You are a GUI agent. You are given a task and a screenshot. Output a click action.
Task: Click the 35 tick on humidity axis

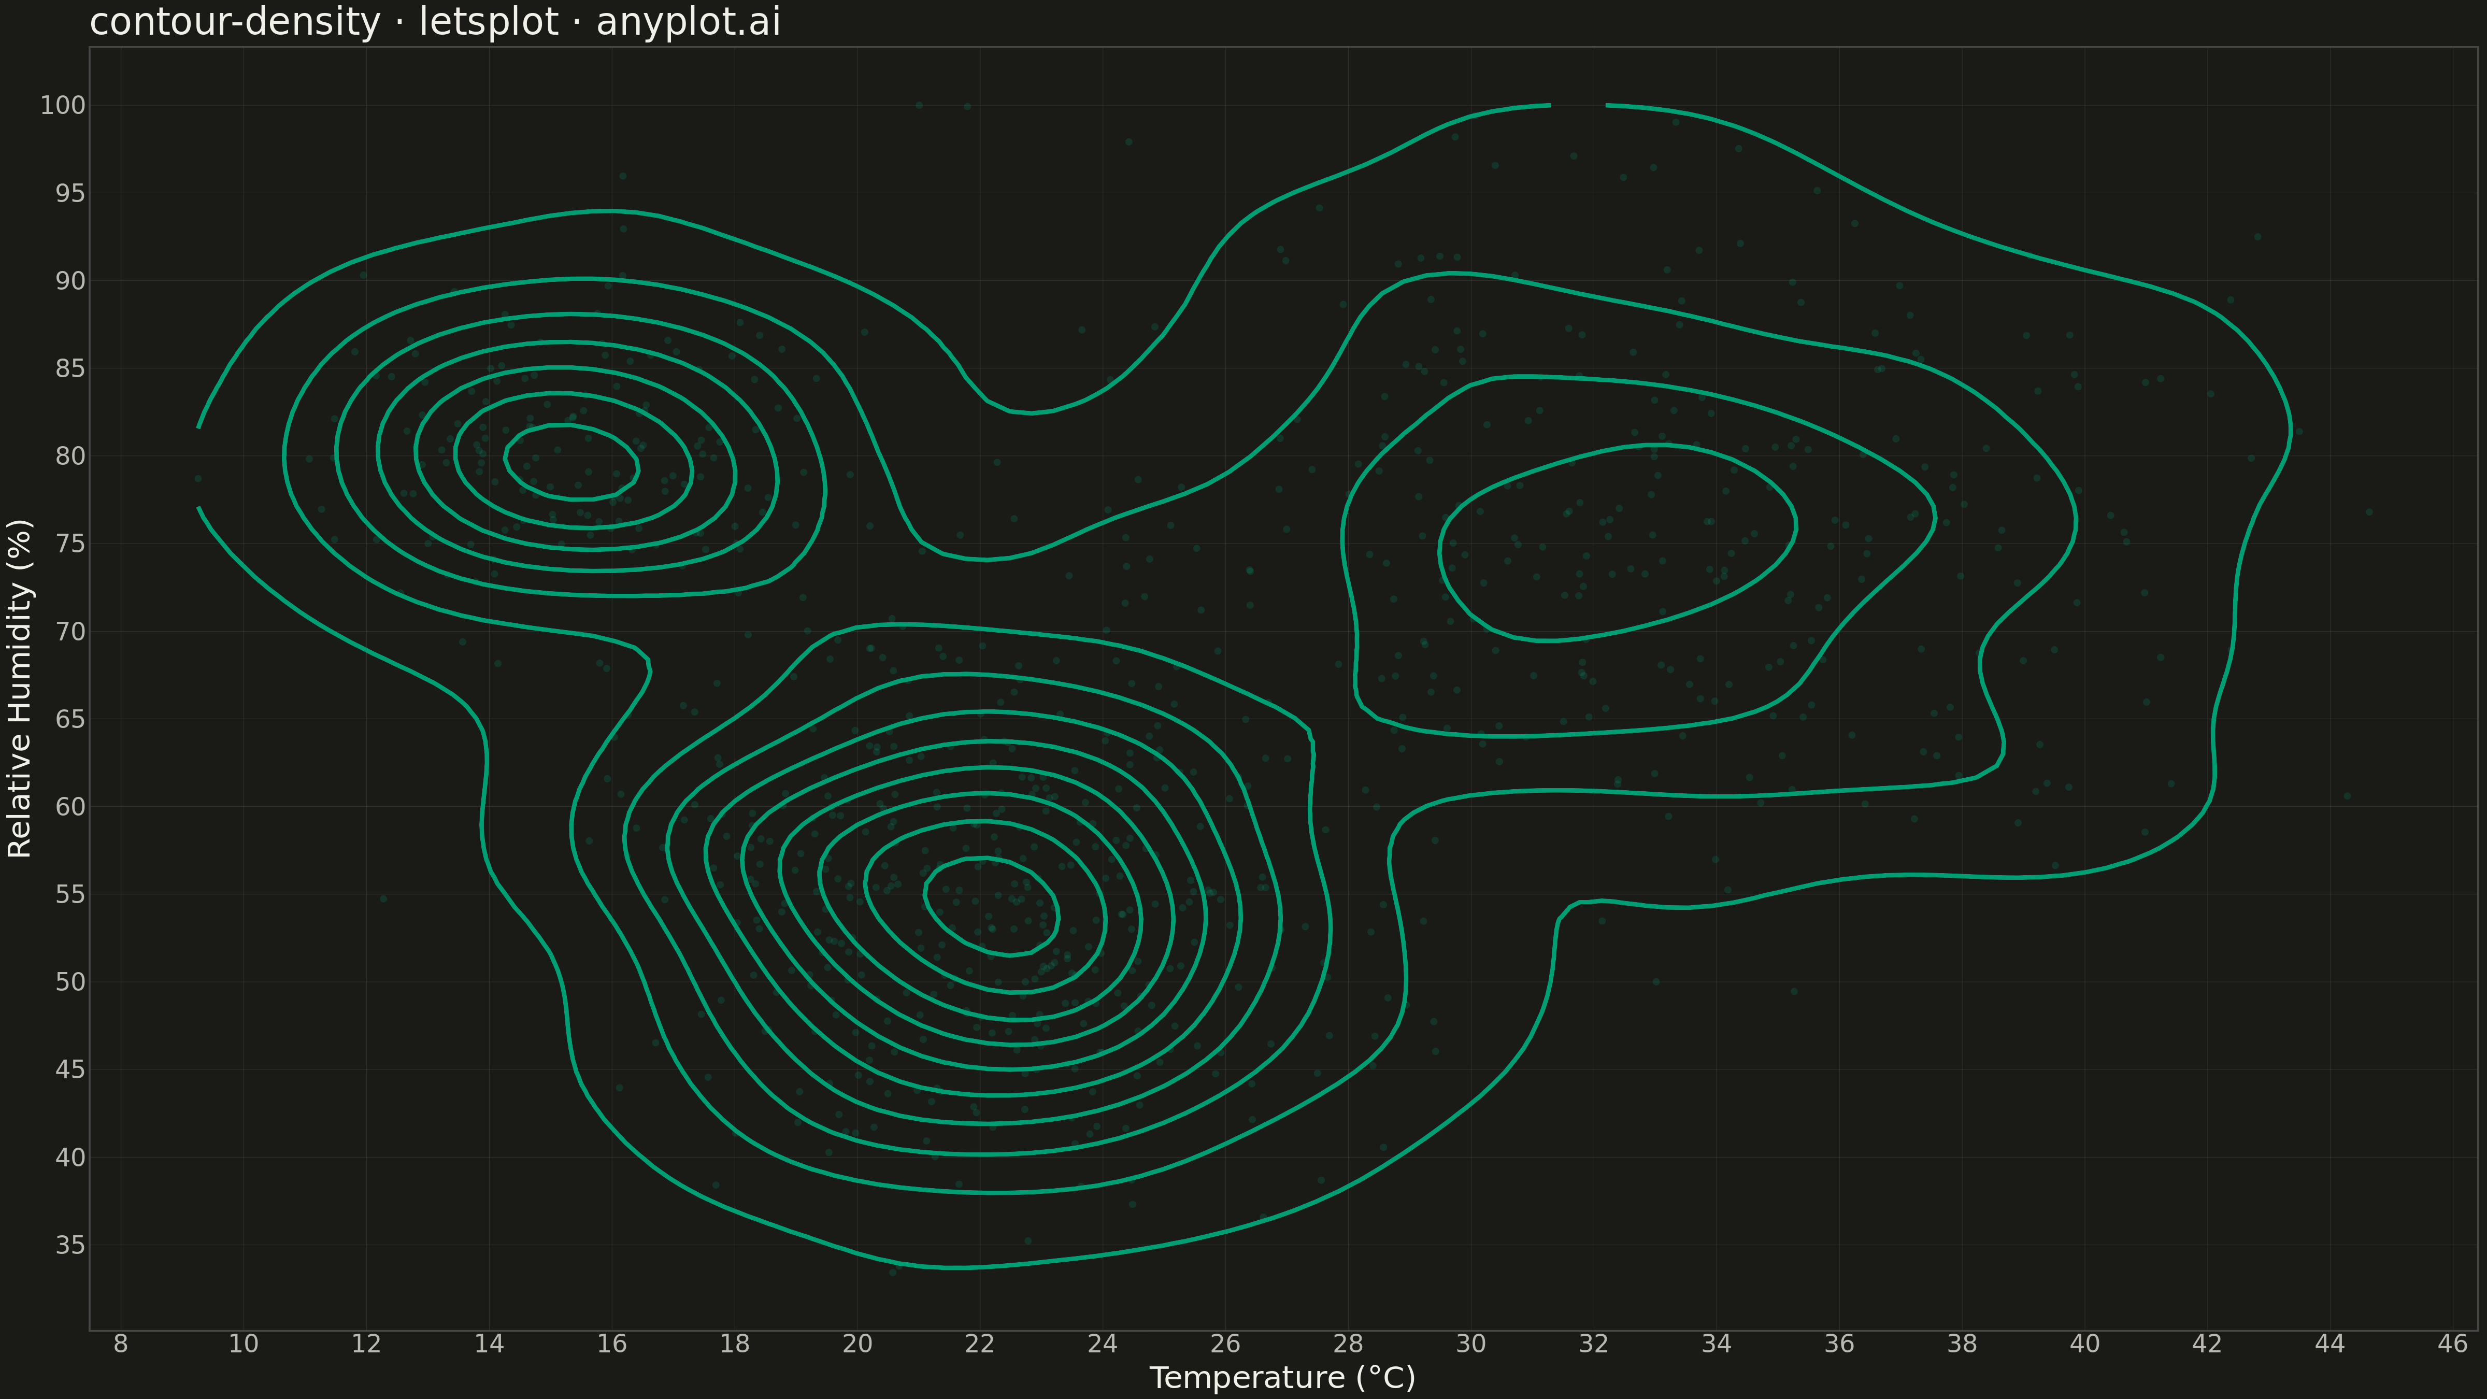coord(70,1246)
